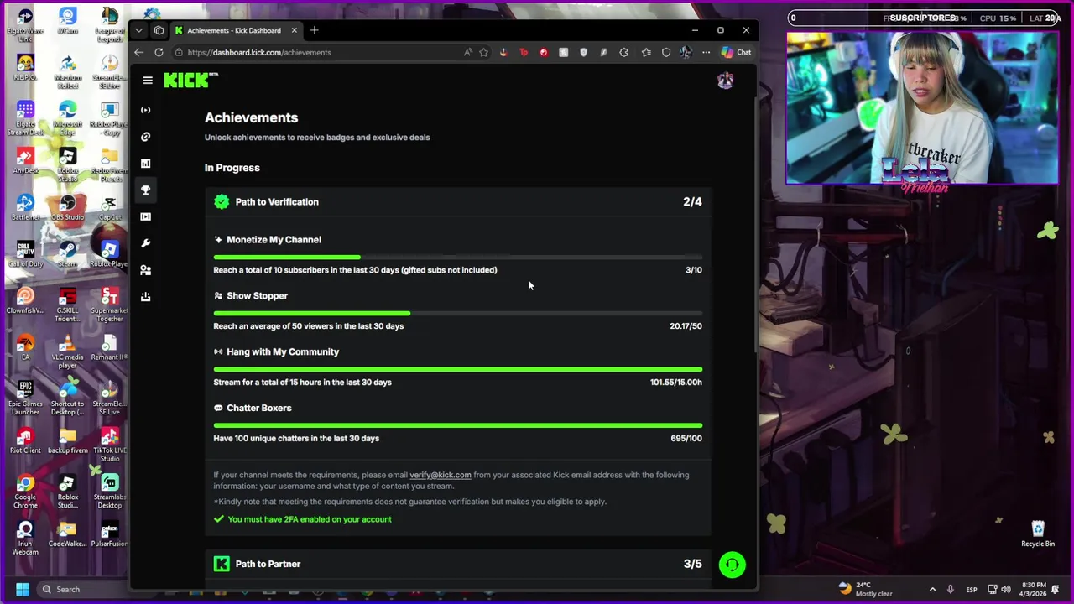This screenshot has width=1074, height=604.
Task: Open browser extensions puzzle icon
Action: (x=623, y=52)
